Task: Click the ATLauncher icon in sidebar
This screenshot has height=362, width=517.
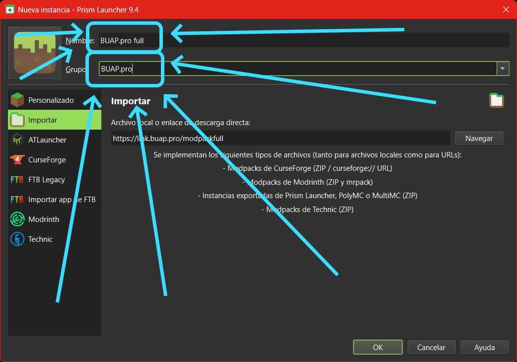Action: (17, 140)
